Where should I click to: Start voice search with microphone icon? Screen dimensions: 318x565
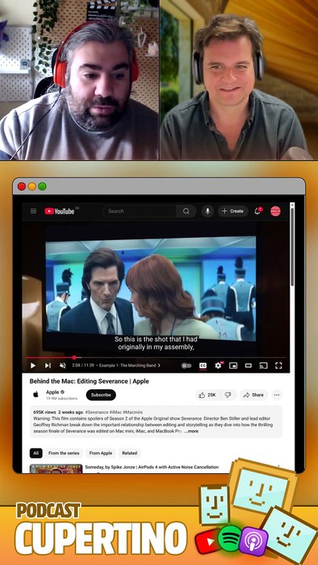tap(207, 211)
